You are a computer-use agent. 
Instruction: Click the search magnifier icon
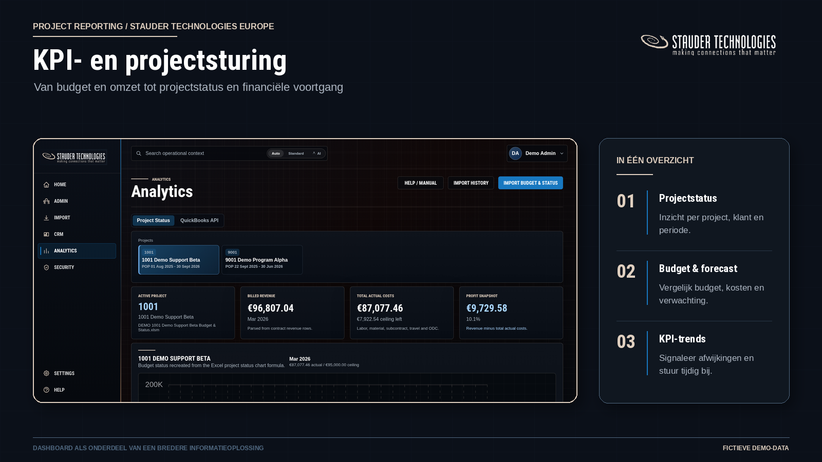pos(139,153)
